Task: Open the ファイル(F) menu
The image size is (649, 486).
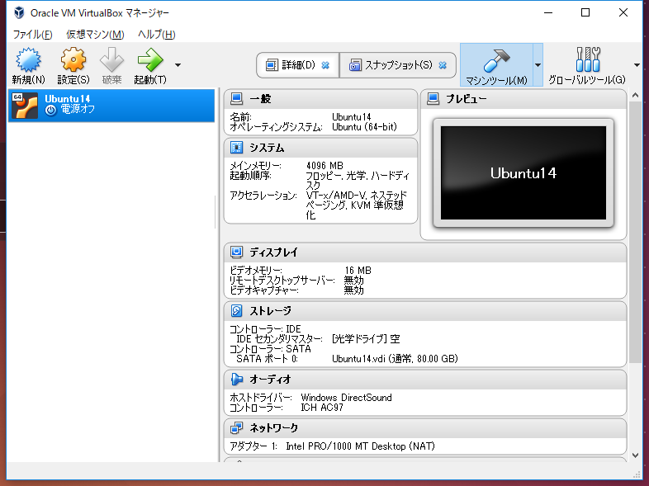Action: pyautogui.click(x=33, y=35)
